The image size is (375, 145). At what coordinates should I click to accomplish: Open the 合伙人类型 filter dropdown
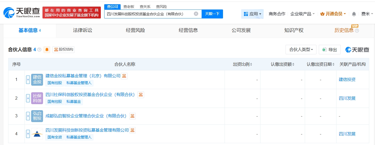pyautogui.click(x=301, y=50)
